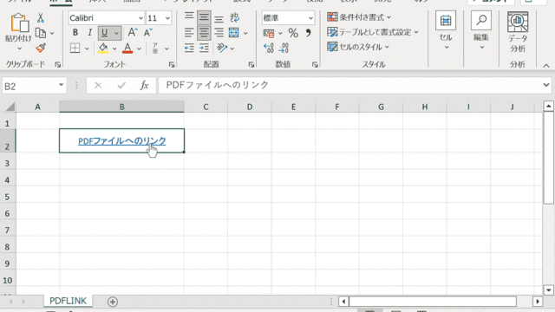The height and width of the screenshot is (312, 555).
Task: Collapse the ribbon
Action: tap(546, 66)
